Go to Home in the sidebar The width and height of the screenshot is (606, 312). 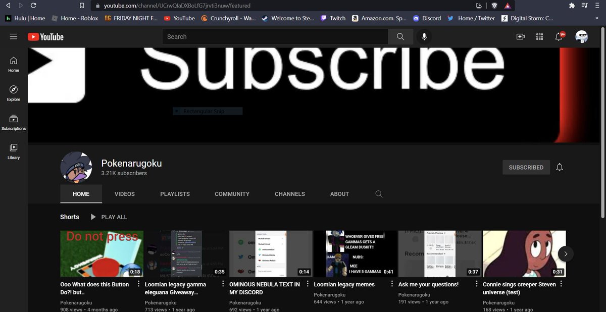[x=14, y=64]
